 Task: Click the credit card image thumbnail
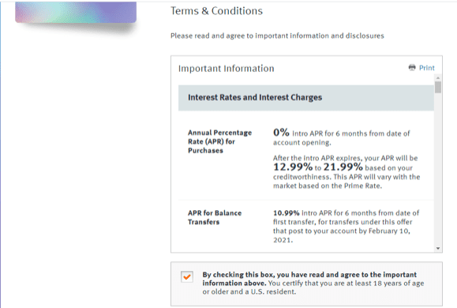pyautogui.click(x=76, y=12)
